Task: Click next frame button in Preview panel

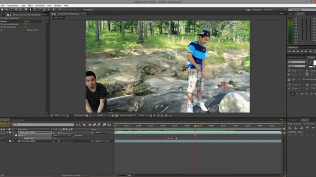Action: (x=302, y=52)
